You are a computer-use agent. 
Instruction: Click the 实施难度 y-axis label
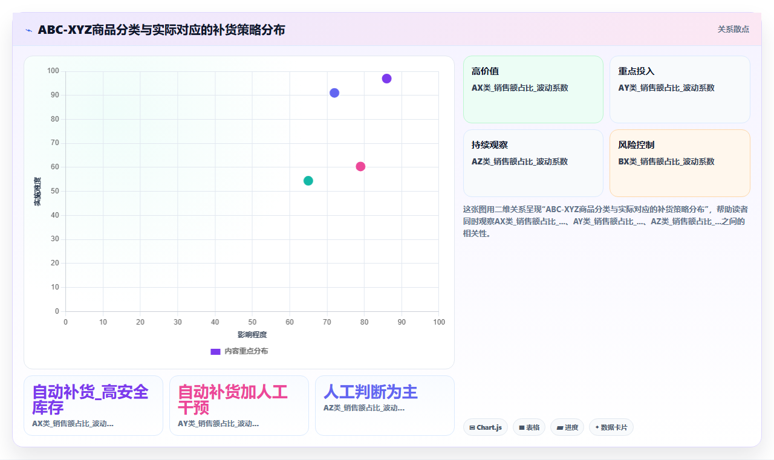click(37, 192)
